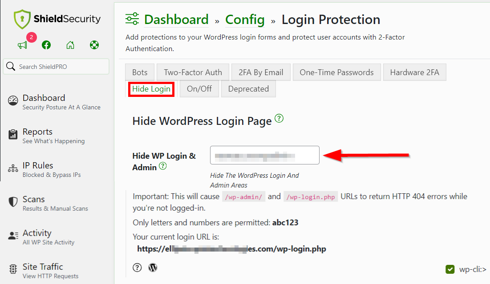Click the green home icon
Viewport: 490px width, 284px height.
70,45
